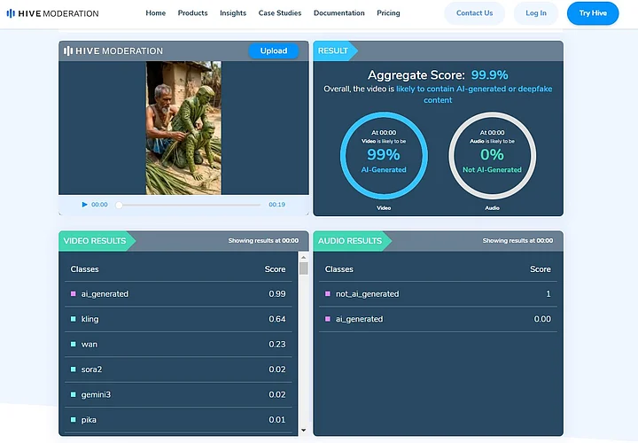
Task: Navigate to Pricing
Action: tap(388, 13)
